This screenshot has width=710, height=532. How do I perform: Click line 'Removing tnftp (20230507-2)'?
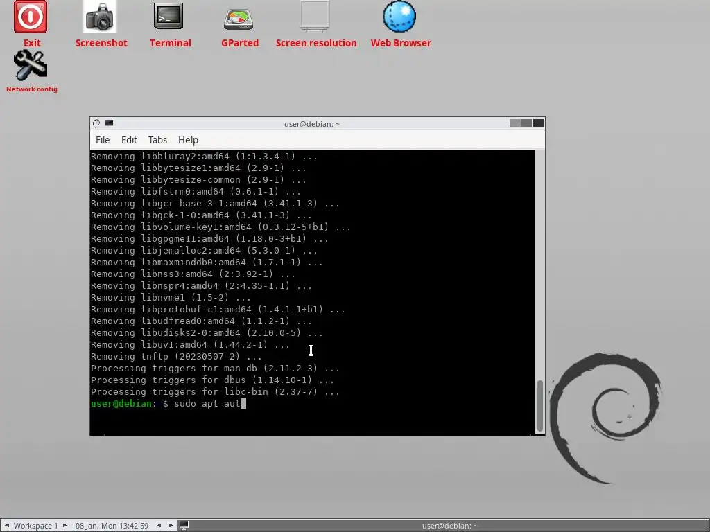click(x=176, y=357)
